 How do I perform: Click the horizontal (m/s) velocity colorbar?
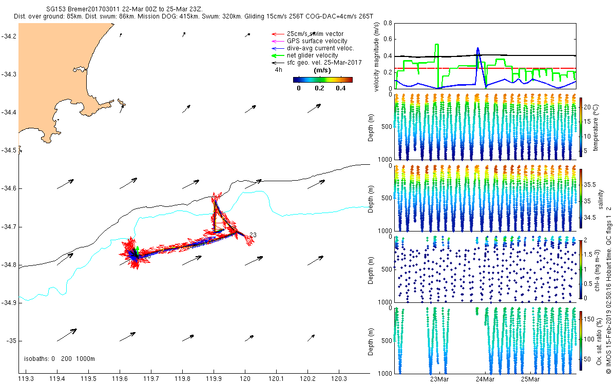pyautogui.click(x=322, y=80)
